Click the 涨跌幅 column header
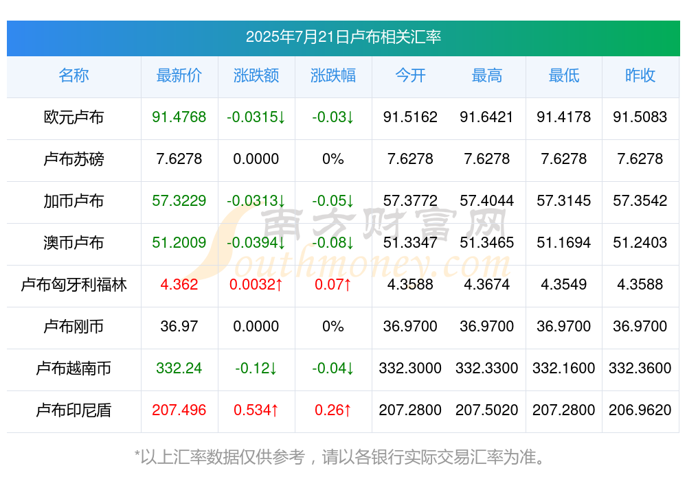 click(333, 75)
